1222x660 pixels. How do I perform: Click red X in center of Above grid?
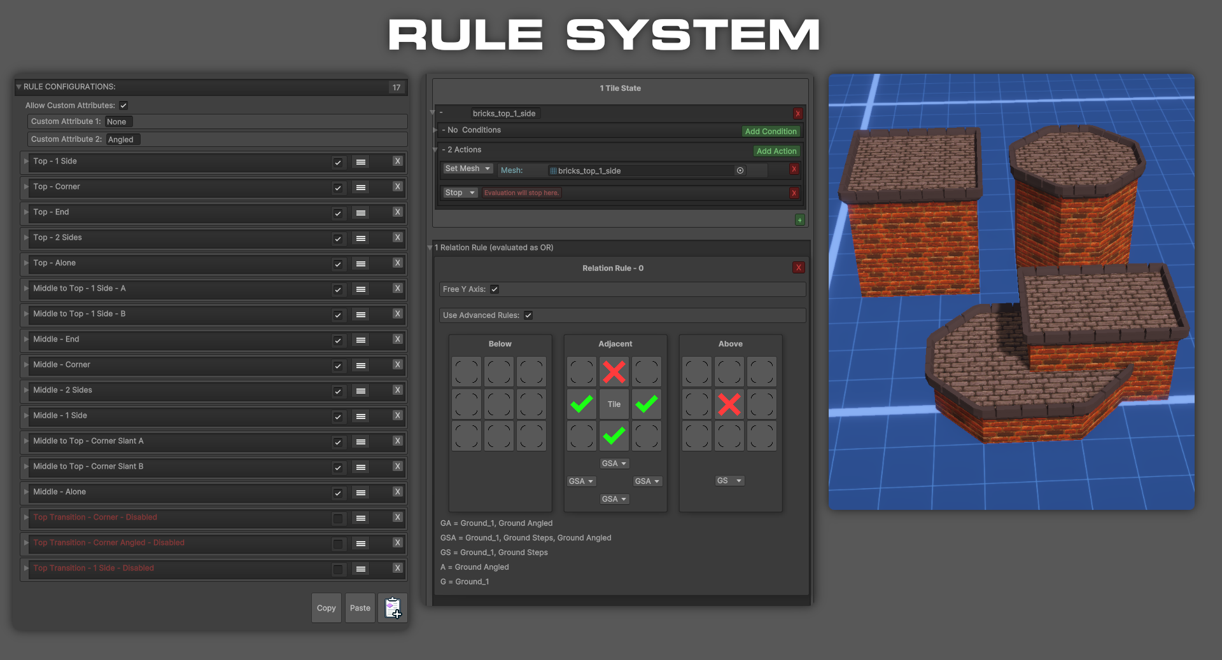(x=729, y=404)
